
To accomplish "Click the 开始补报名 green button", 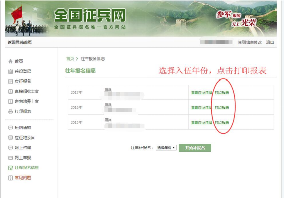I will click(195, 148).
